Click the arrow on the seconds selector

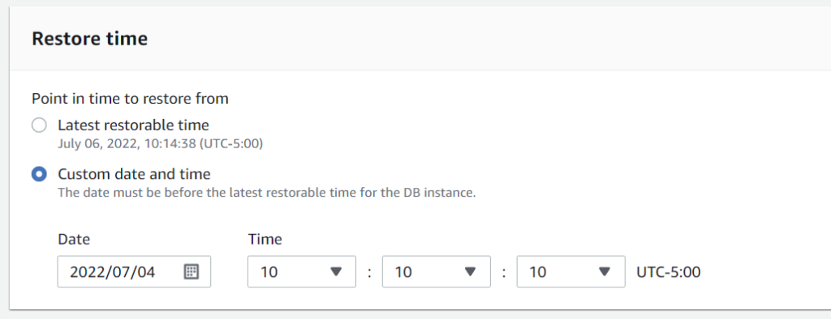(x=605, y=272)
